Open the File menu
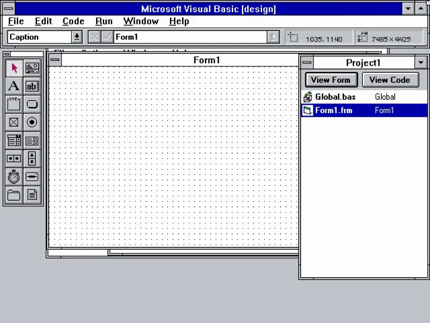430x323 pixels. (16, 21)
